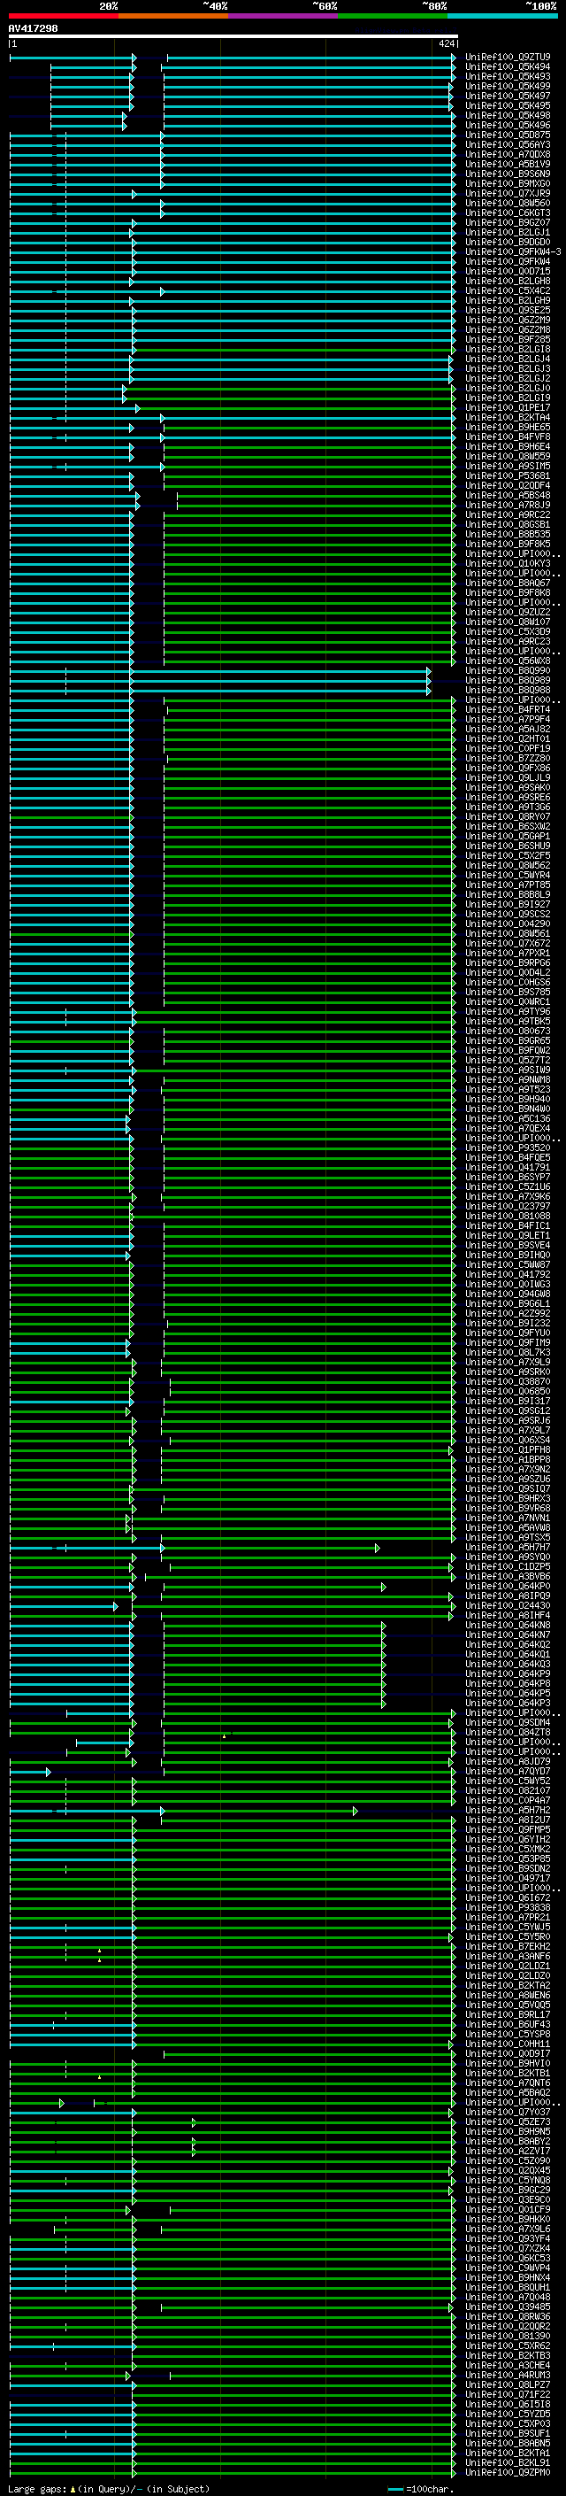566x2496 pixels.
Task: Select label UniRef100_O24430
Action: click(508, 1605)
